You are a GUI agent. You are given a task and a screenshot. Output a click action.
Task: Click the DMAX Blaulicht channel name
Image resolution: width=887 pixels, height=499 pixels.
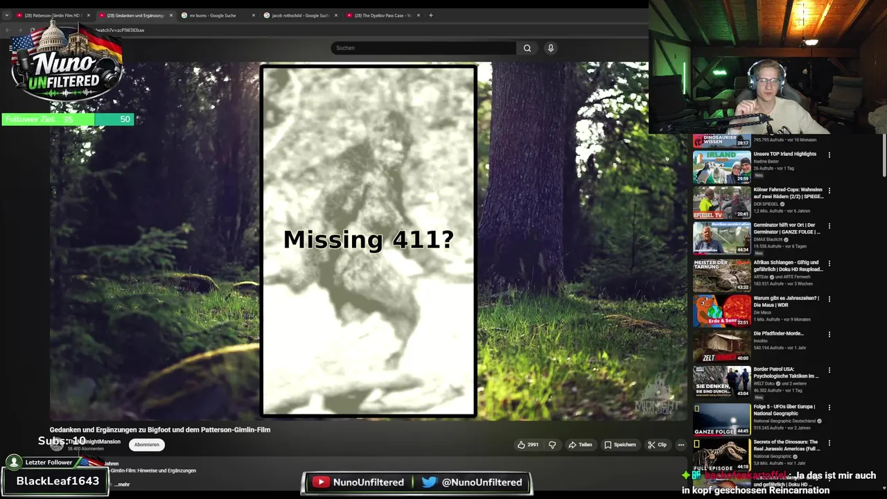point(769,240)
